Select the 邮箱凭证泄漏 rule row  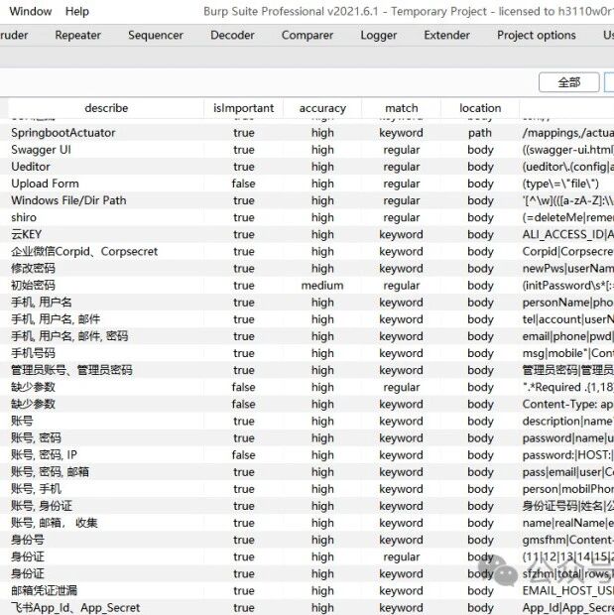point(307,590)
